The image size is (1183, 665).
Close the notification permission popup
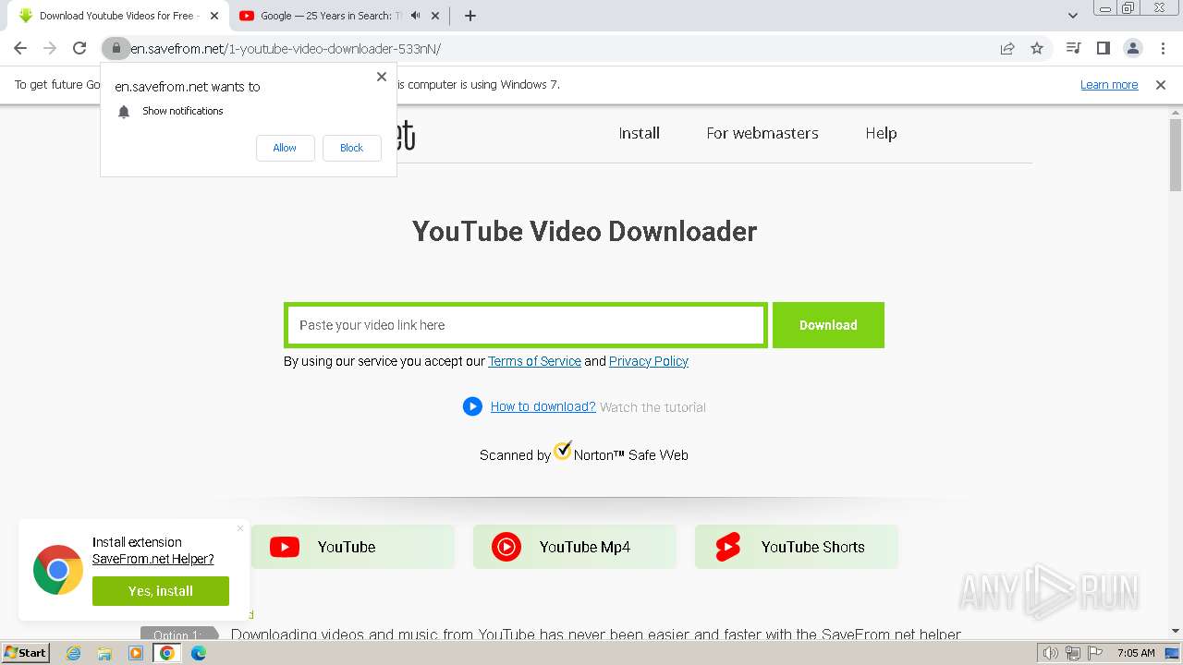(x=382, y=77)
